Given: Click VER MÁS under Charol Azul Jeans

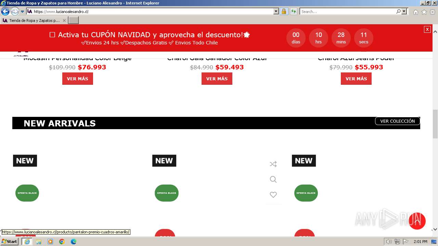Looking at the screenshot, I should (356, 79).
